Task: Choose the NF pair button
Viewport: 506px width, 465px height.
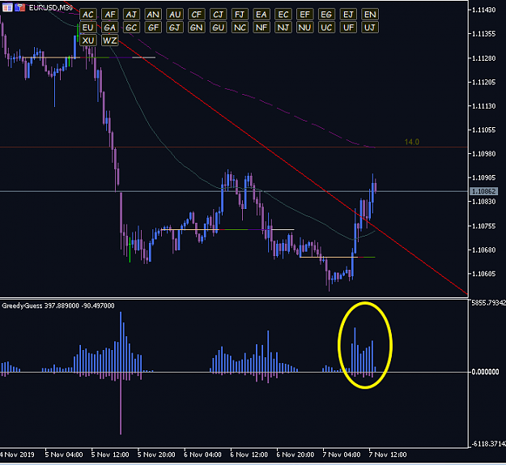Action: tap(262, 28)
